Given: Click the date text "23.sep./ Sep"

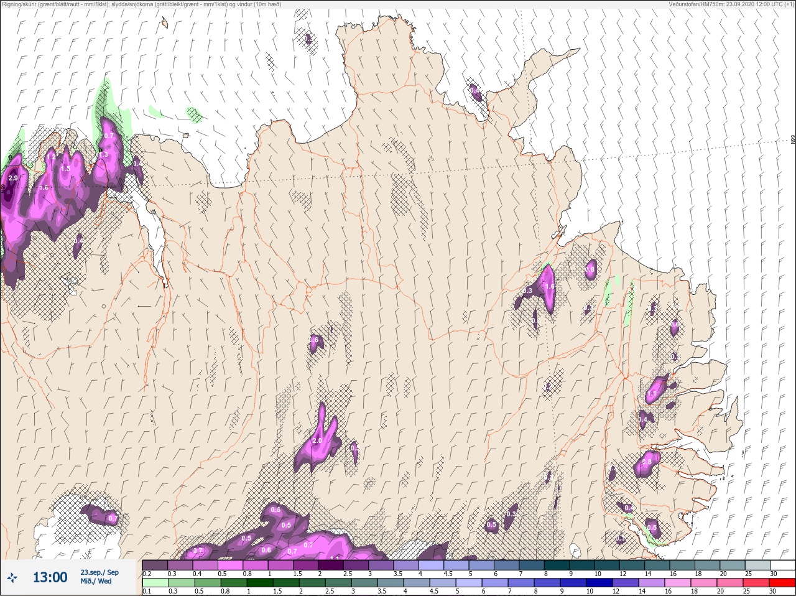Looking at the screenshot, I should pyautogui.click(x=99, y=572).
